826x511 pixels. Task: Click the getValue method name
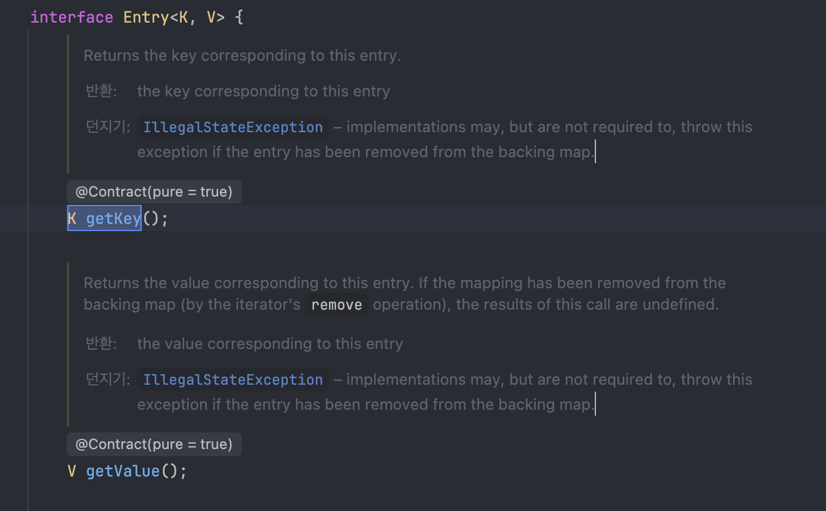point(123,471)
